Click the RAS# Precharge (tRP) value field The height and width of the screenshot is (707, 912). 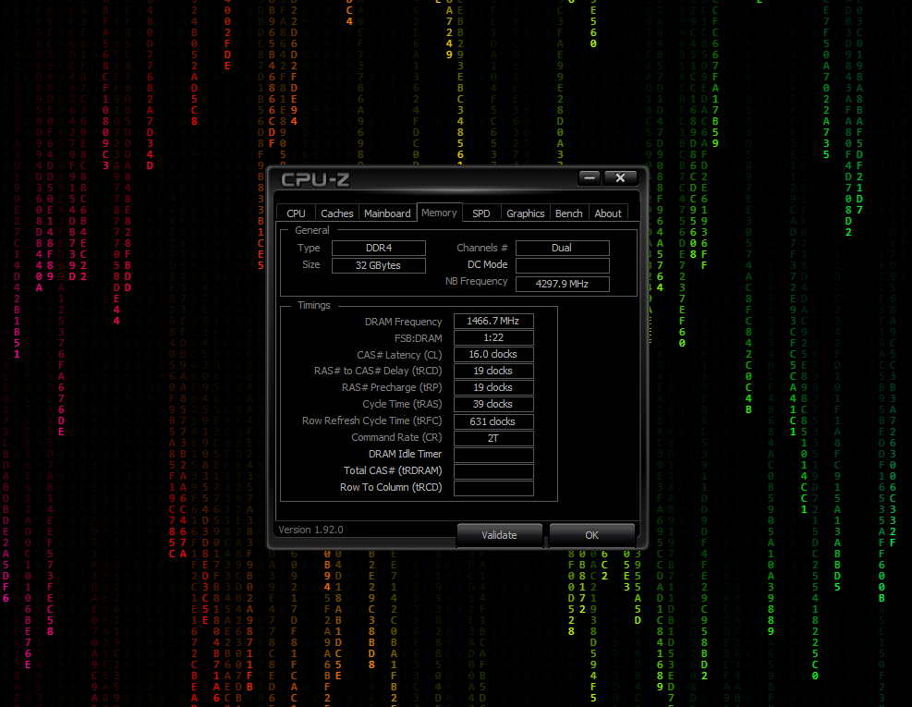tap(493, 387)
